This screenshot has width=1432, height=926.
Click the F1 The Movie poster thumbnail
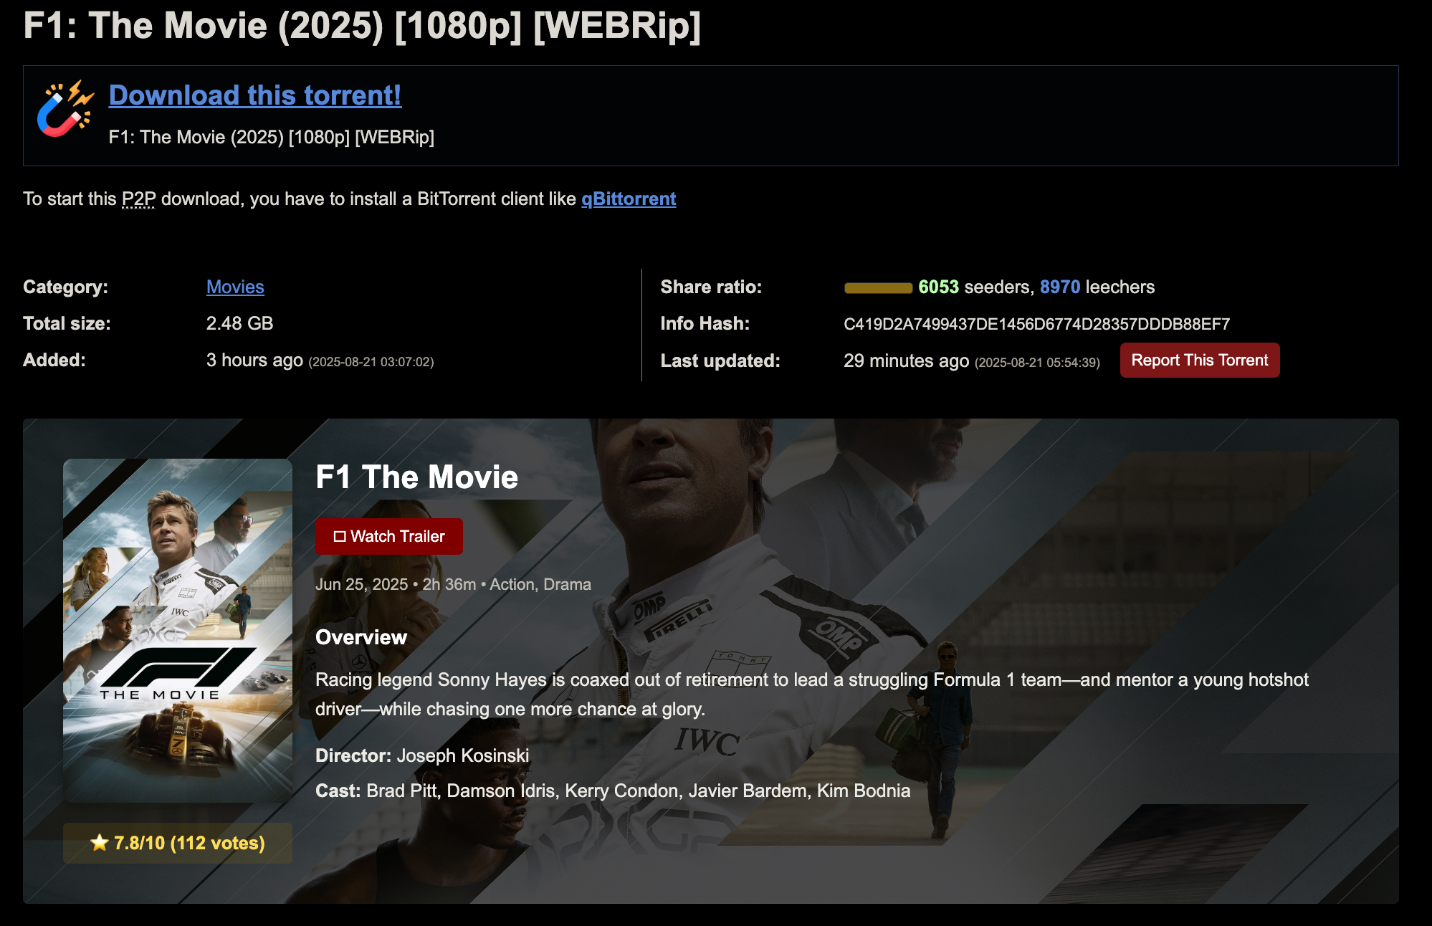click(178, 630)
